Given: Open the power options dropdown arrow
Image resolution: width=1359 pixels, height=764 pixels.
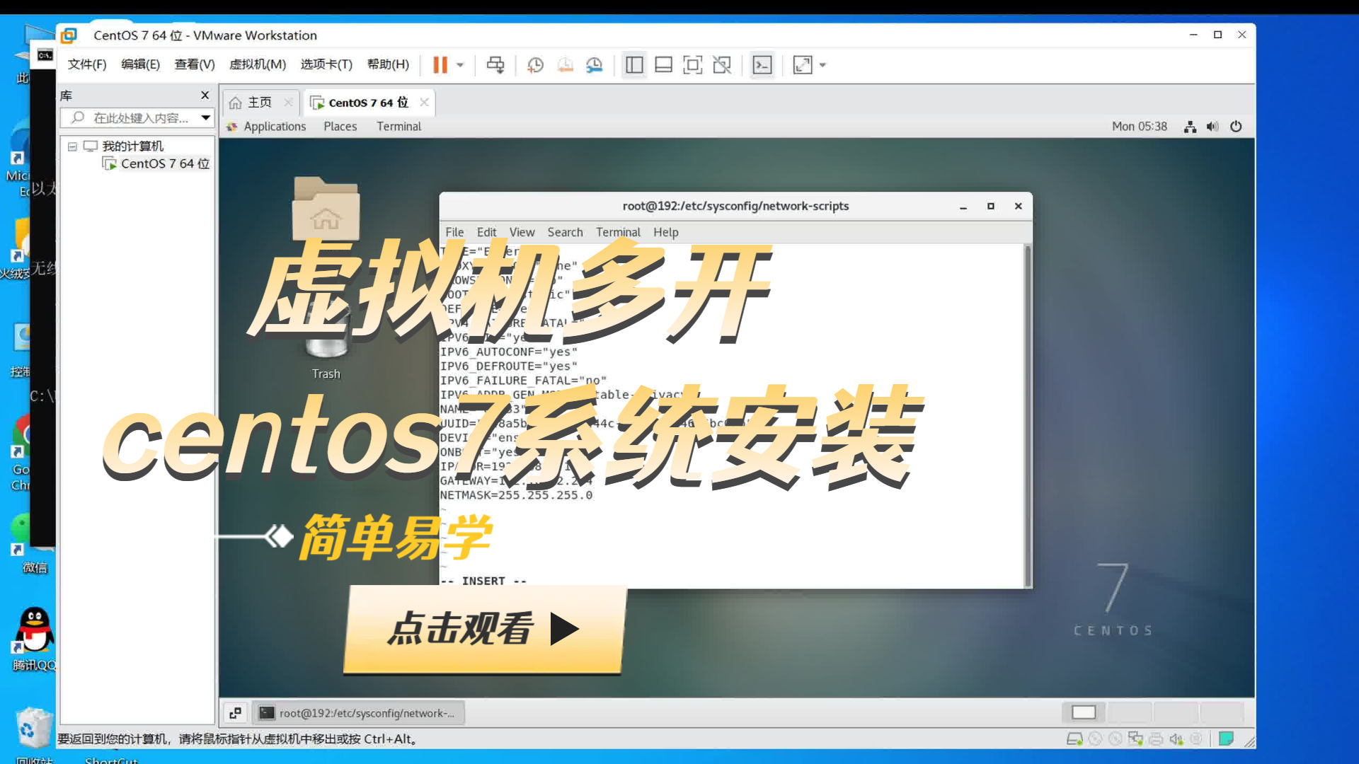Looking at the screenshot, I should pos(460,65).
